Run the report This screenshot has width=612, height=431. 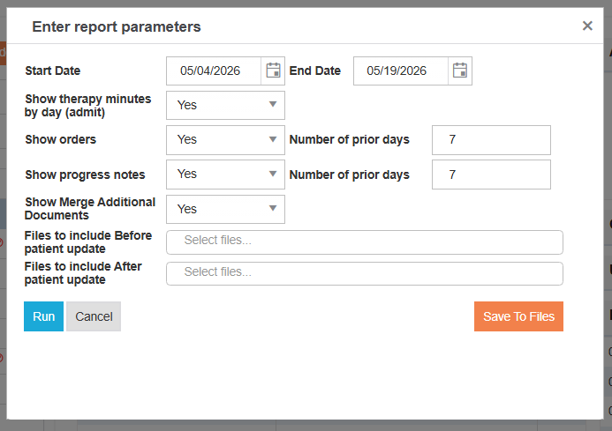point(44,316)
